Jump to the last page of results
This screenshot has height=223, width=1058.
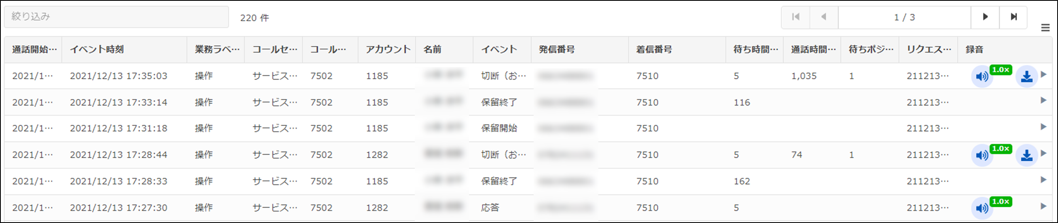pos(1013,17)
